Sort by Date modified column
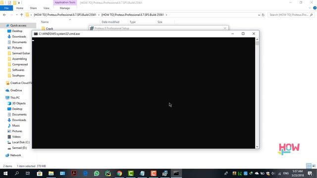 tap(110, 22)
